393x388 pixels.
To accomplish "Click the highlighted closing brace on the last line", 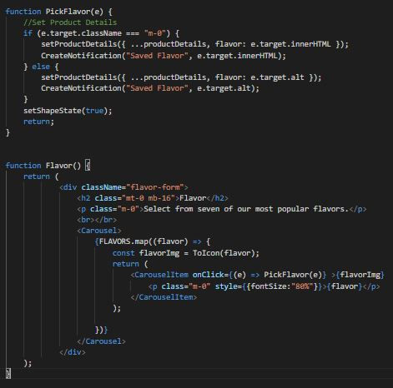I will coord(8,373).
